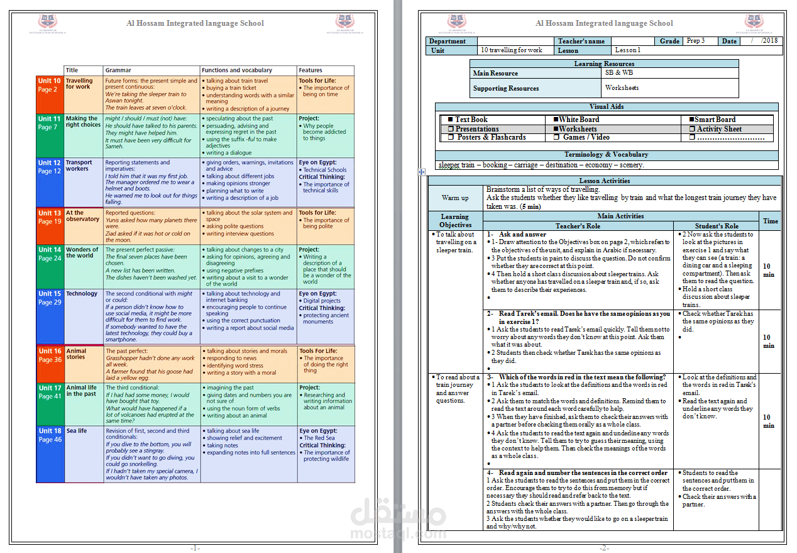
Task: Click objective 'To read about a train journey'
Action: tap(455, 389)
